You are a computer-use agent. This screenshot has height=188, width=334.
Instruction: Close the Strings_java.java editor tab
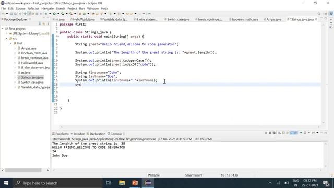click(316, 19)
